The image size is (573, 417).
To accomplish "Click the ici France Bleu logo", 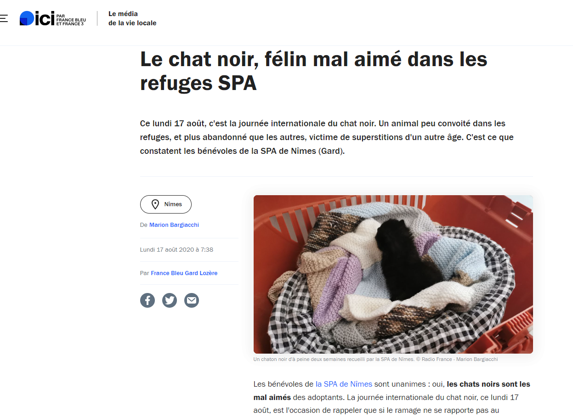I will pos(53,18).
